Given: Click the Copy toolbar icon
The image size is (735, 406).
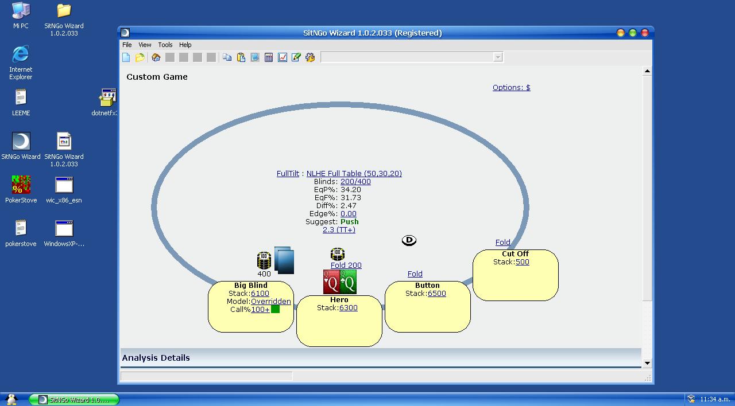Looking at the screenshot, I should click(x=227, y=57).
